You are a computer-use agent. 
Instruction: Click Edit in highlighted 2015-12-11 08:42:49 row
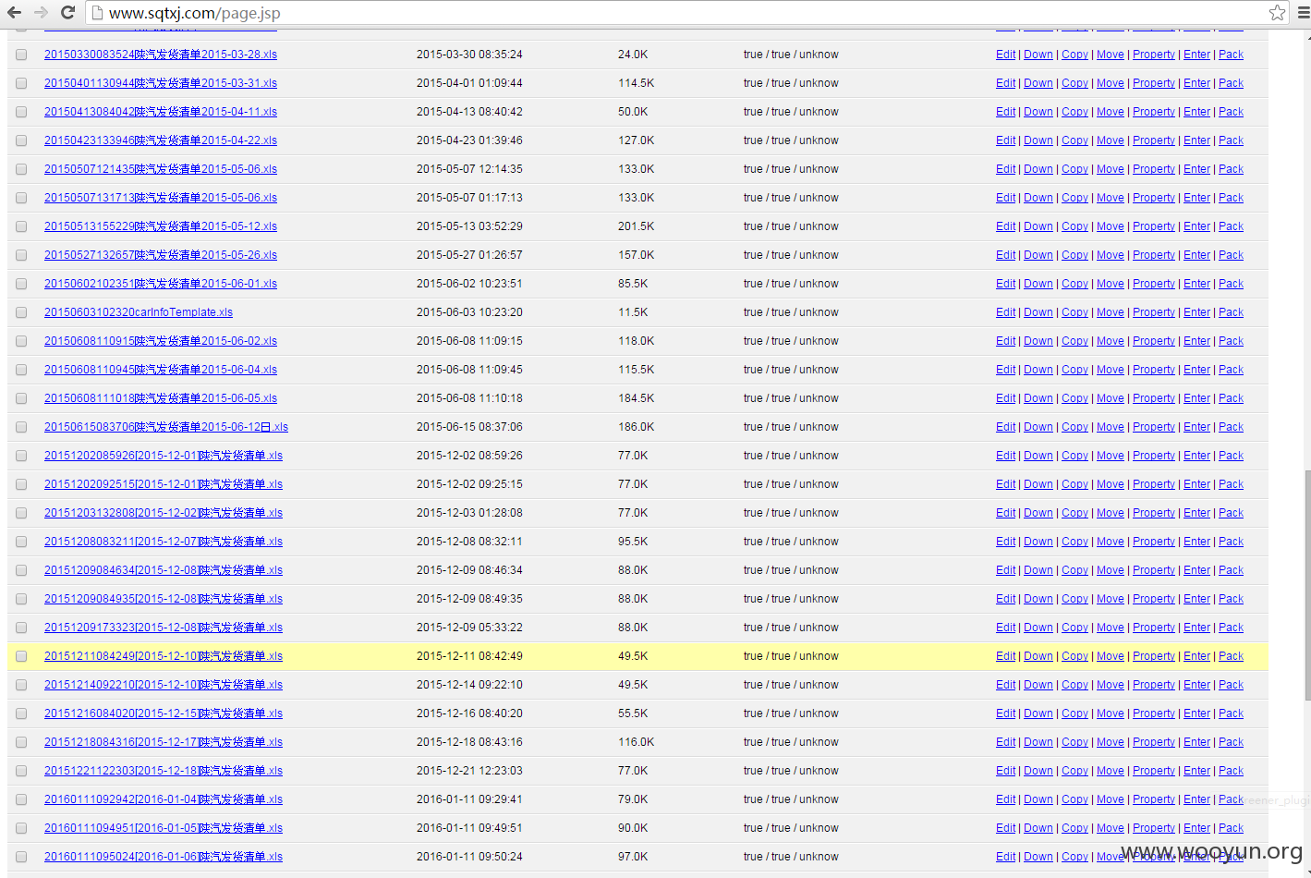(1005, 656)
